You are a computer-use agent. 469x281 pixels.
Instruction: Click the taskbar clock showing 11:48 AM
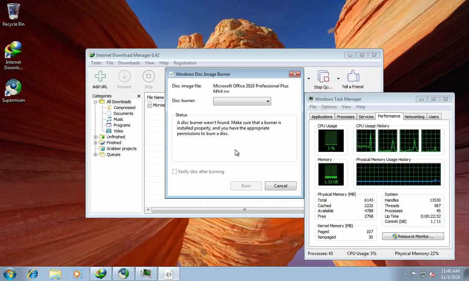(450, 271)
